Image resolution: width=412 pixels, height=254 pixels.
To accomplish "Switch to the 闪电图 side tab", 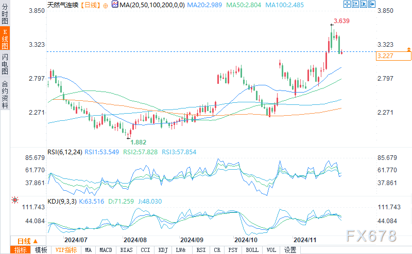I will pos(5,63).
